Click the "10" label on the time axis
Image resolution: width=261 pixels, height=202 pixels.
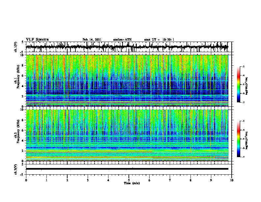(x=232, y=180)
